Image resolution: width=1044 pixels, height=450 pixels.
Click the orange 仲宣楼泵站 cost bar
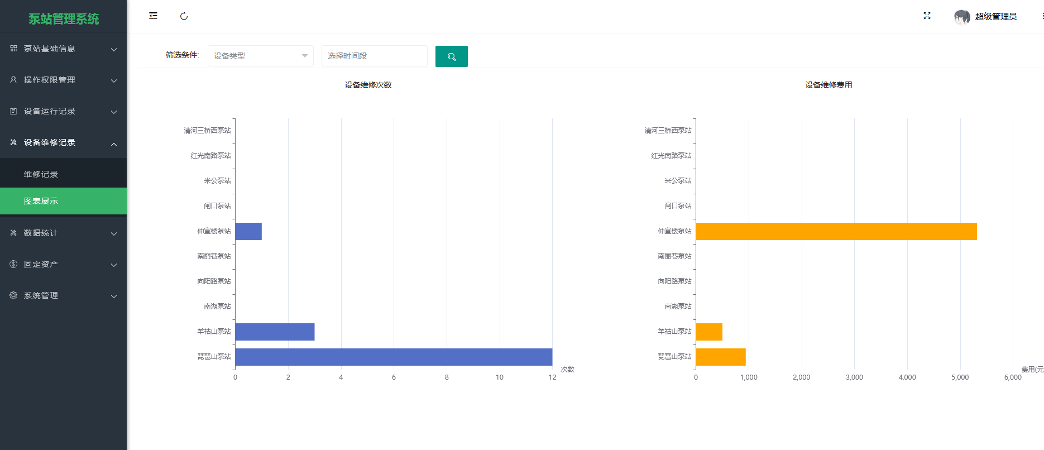(836, 231)
